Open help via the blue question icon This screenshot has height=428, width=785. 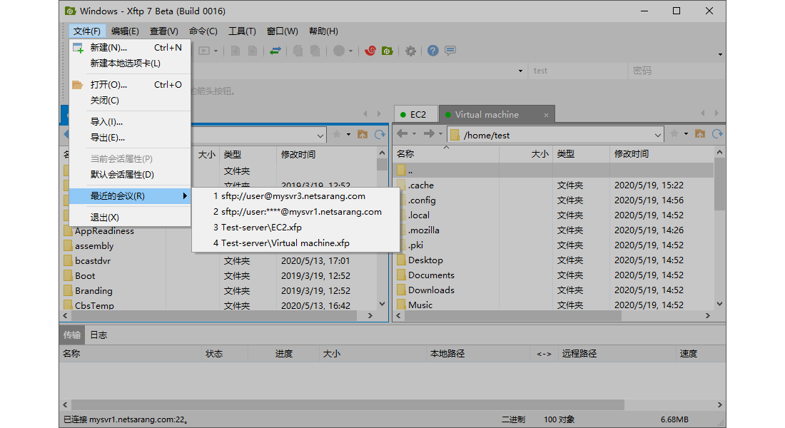(433, 51)
